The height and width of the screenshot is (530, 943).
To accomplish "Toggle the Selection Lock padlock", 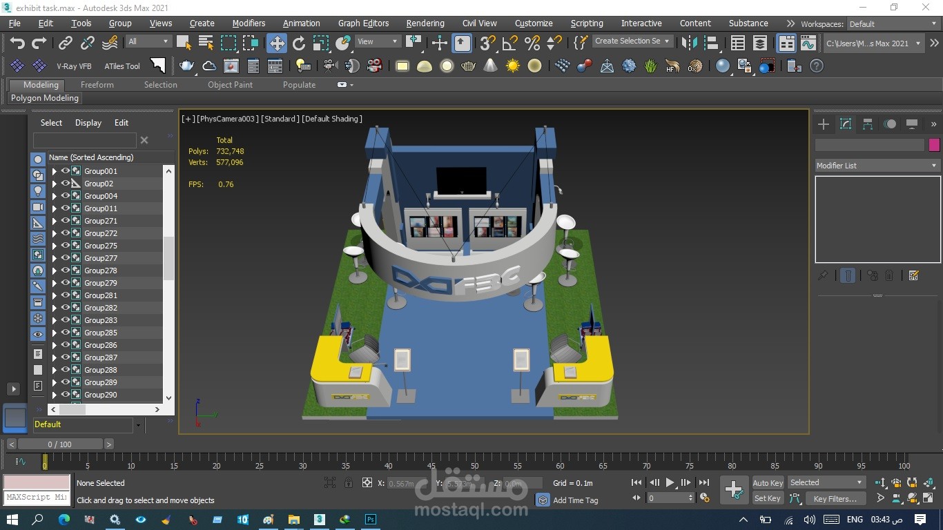I will coord(349,483).
